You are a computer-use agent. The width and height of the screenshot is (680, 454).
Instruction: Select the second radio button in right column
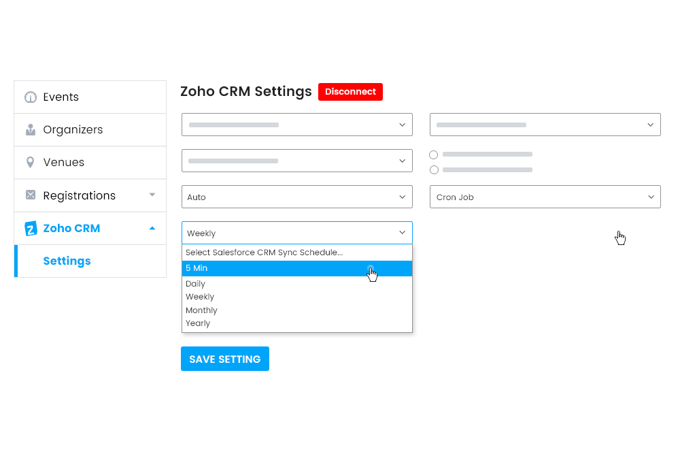click(x=433, y=169)
